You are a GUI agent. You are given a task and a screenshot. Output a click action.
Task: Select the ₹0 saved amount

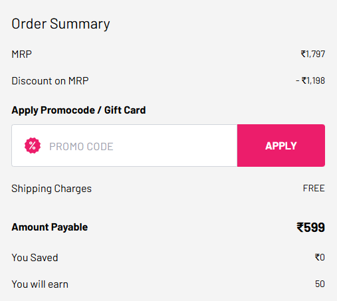(320, 257)
